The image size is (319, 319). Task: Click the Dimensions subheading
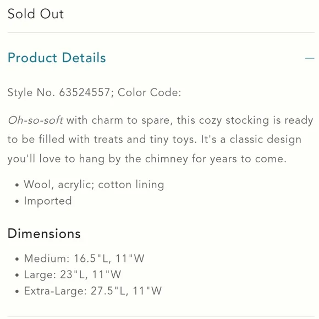click(44, 234)
